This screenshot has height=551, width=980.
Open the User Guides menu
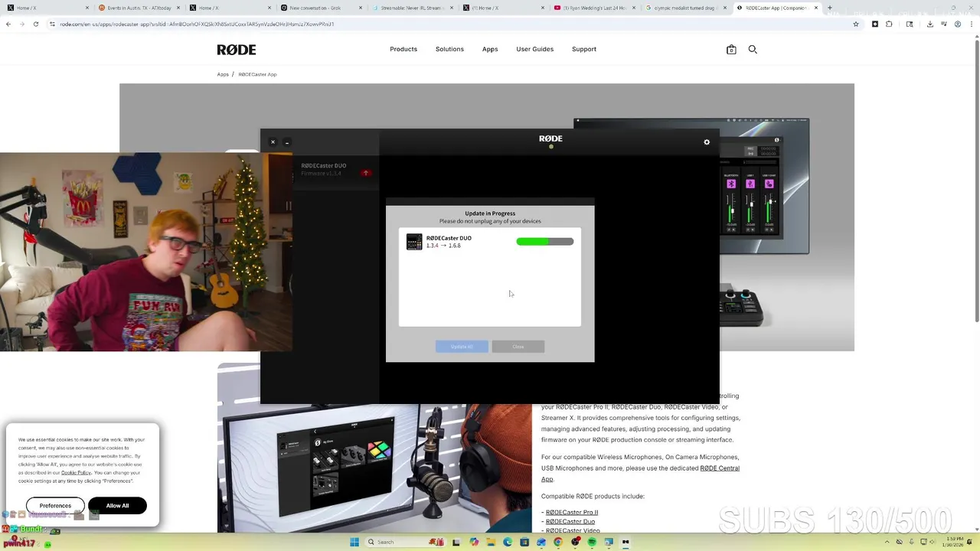(x=534, y=49)
